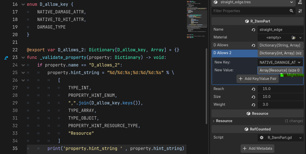This screenshot has height=154, width=306.
Task: Reset the D Allows property value
Action: coord(253,45)
